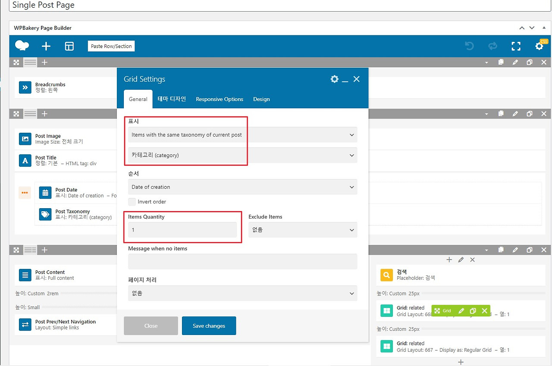The width and height of the screenshot is (552, 366).
Task: Click the move handle of the Post Image row
Action: [x=16, y=114]
